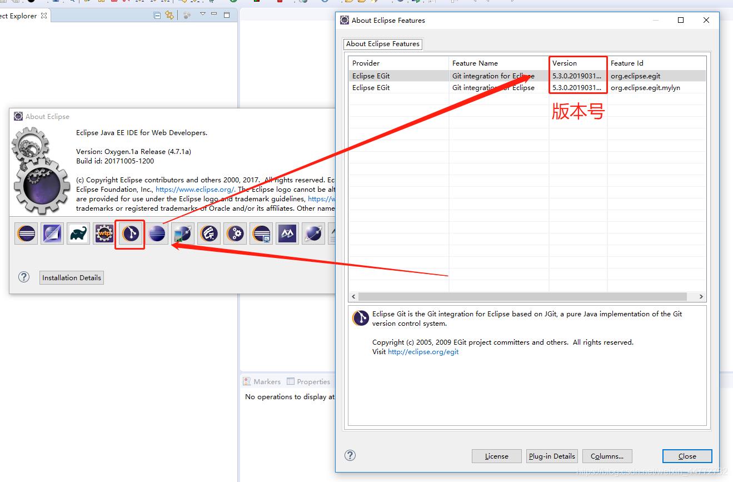The width and height of the screenshot is (733, 482).
Task: Click the square purple feature icon with zigzag
Action: (x=287, y=234)
